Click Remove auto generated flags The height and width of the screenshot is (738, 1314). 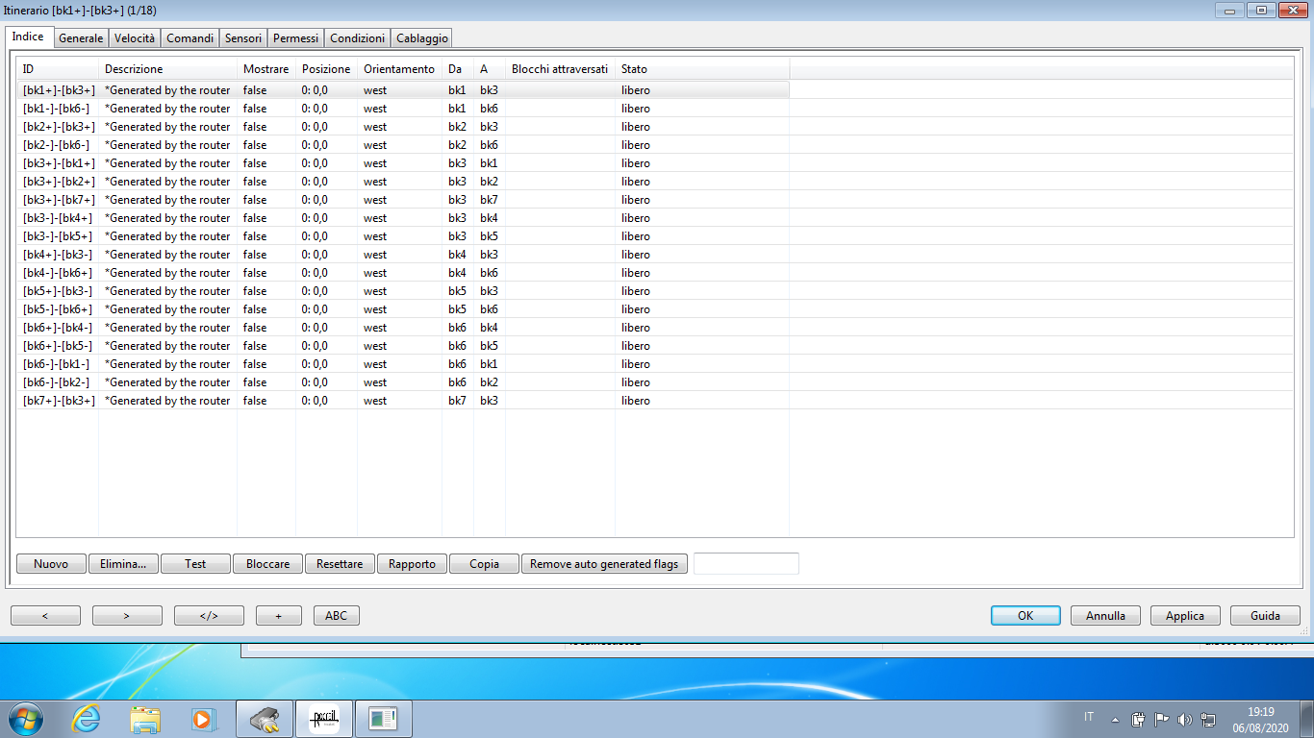[604, 564]
